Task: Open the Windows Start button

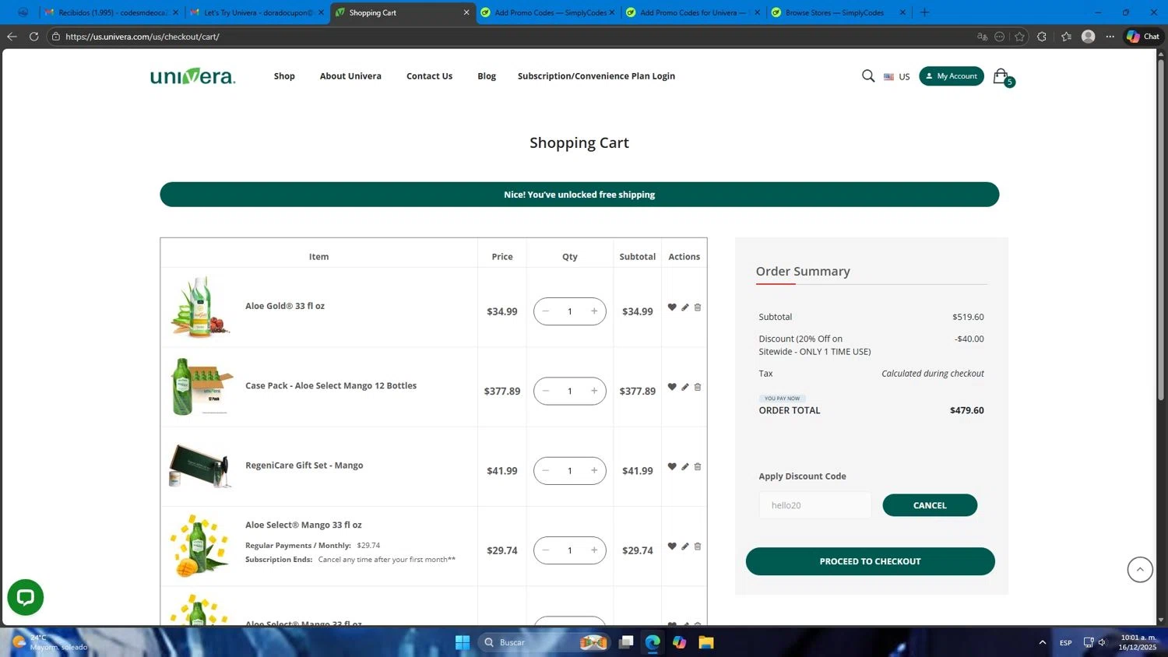Action: point(463,642)
